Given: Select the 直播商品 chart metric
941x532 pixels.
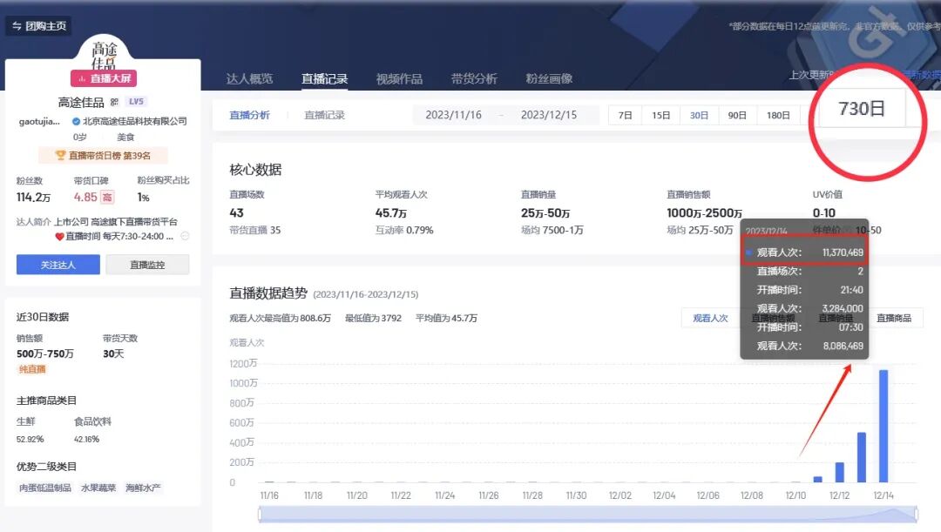Looking at the screenshot, I should point(894,318).
